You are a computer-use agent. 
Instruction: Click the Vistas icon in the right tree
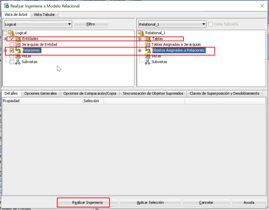point(147,56)
